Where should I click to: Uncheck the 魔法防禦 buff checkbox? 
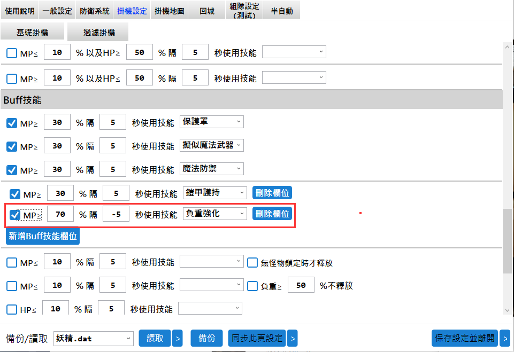pos(12,170)
